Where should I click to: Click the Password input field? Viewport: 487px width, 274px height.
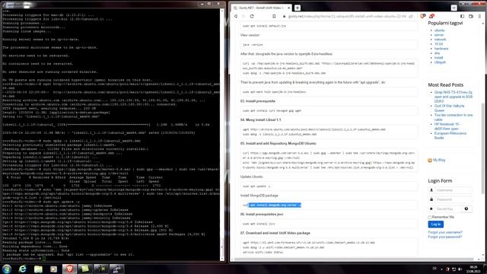[454, 199]
